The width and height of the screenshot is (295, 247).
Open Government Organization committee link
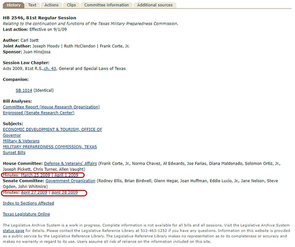[x=70, y=181]
